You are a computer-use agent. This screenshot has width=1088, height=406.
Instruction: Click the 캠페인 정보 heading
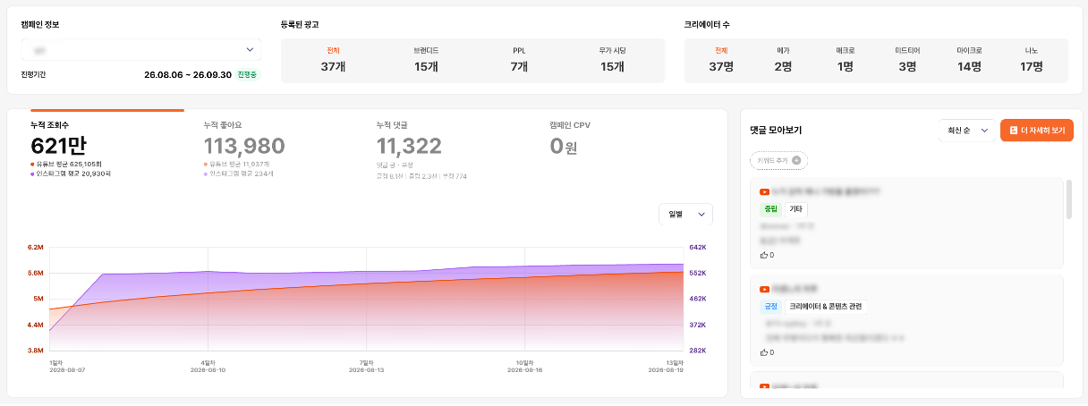tap(40, 24)
